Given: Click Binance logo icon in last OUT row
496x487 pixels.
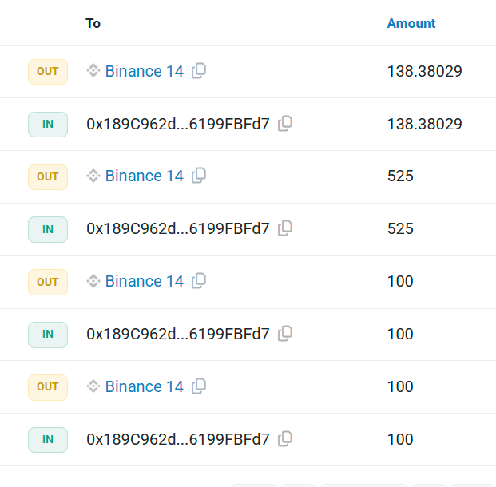Looking at the screenshot, I should coord(93,386).
